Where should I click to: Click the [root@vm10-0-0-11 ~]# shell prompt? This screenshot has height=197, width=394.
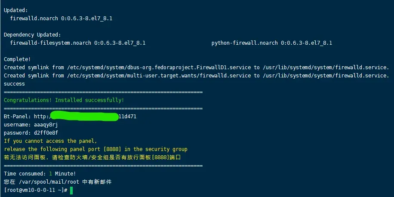(35, 190)
